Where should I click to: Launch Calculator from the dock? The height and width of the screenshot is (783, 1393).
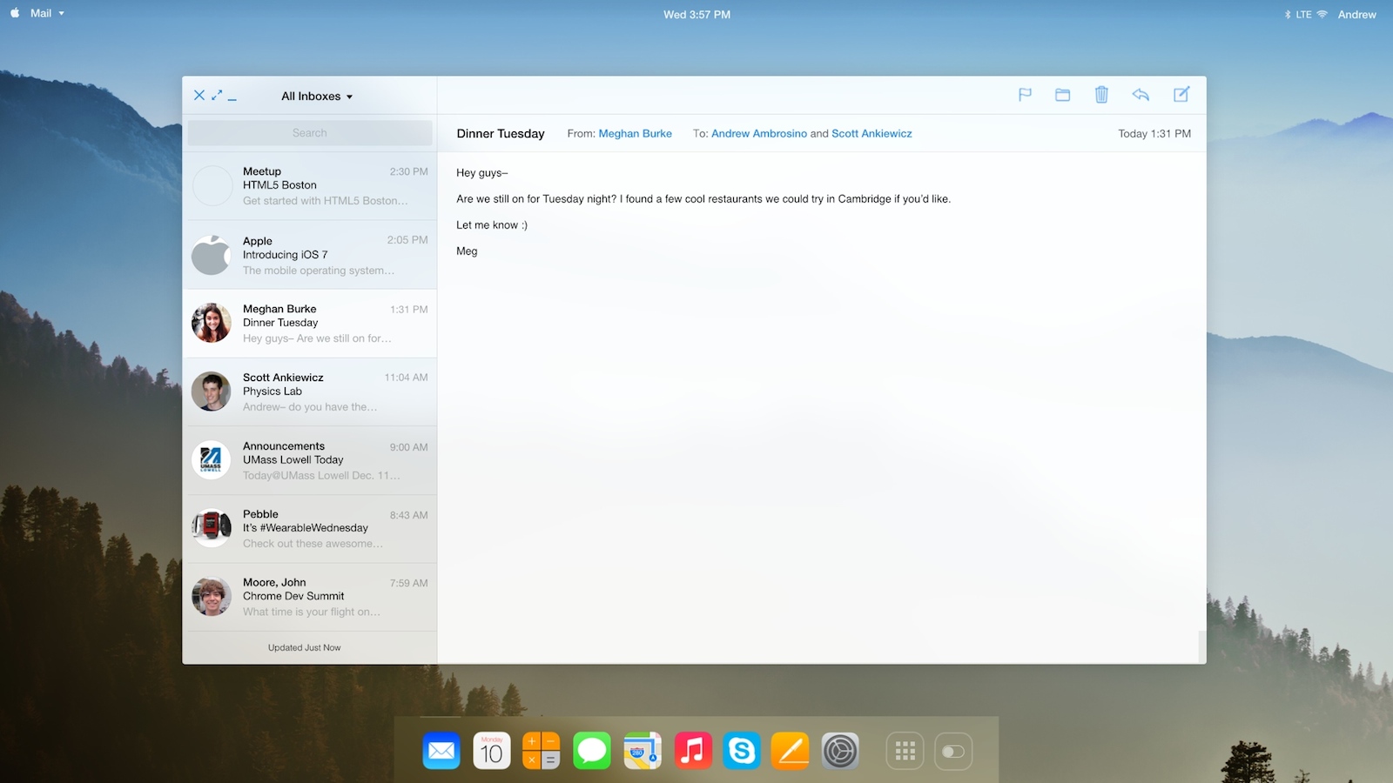coord(542,749)
